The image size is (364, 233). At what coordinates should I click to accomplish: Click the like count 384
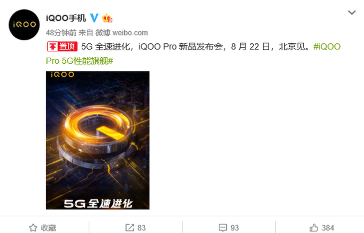click(x=328, y=228)
